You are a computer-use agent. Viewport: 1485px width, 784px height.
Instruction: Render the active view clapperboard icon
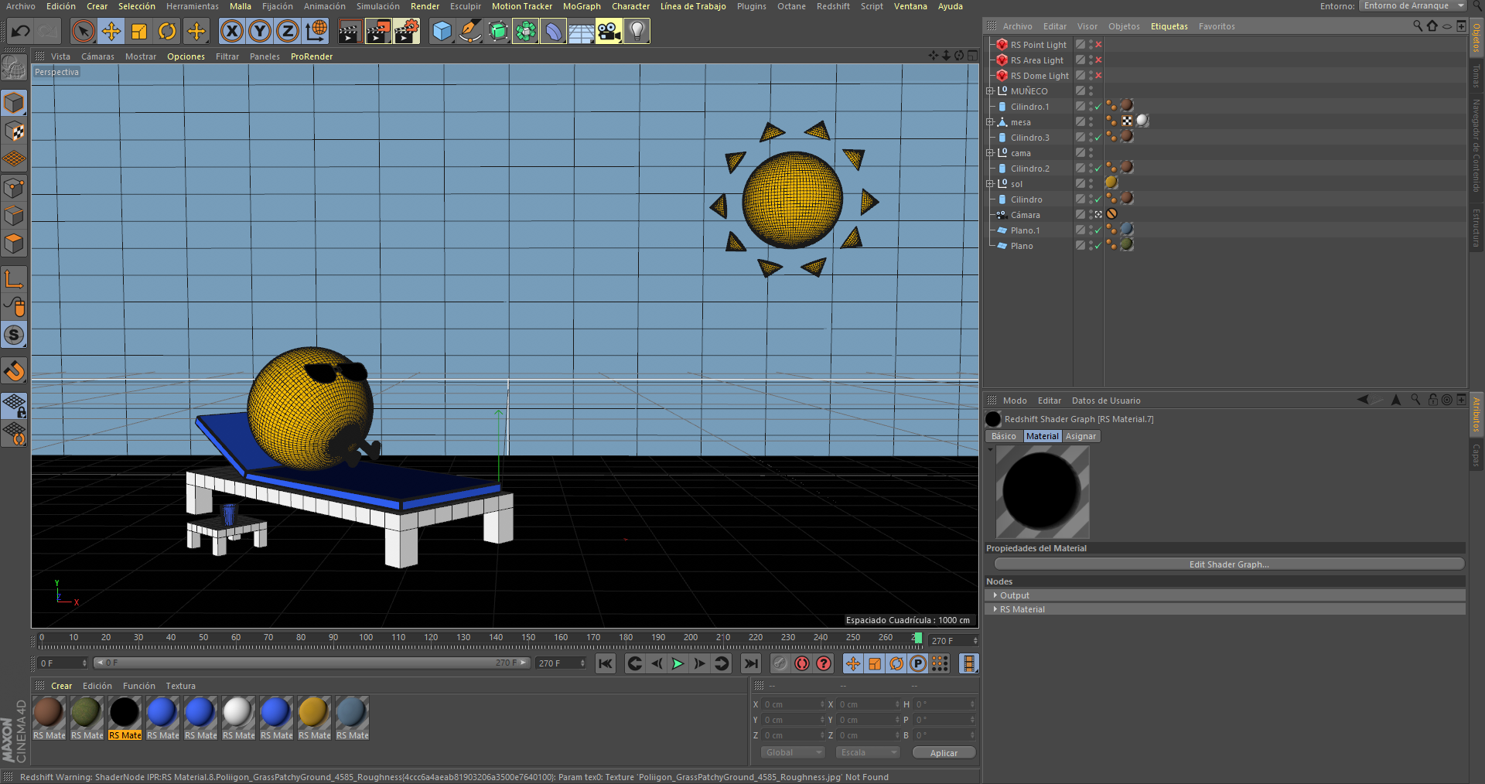point(350,32)
